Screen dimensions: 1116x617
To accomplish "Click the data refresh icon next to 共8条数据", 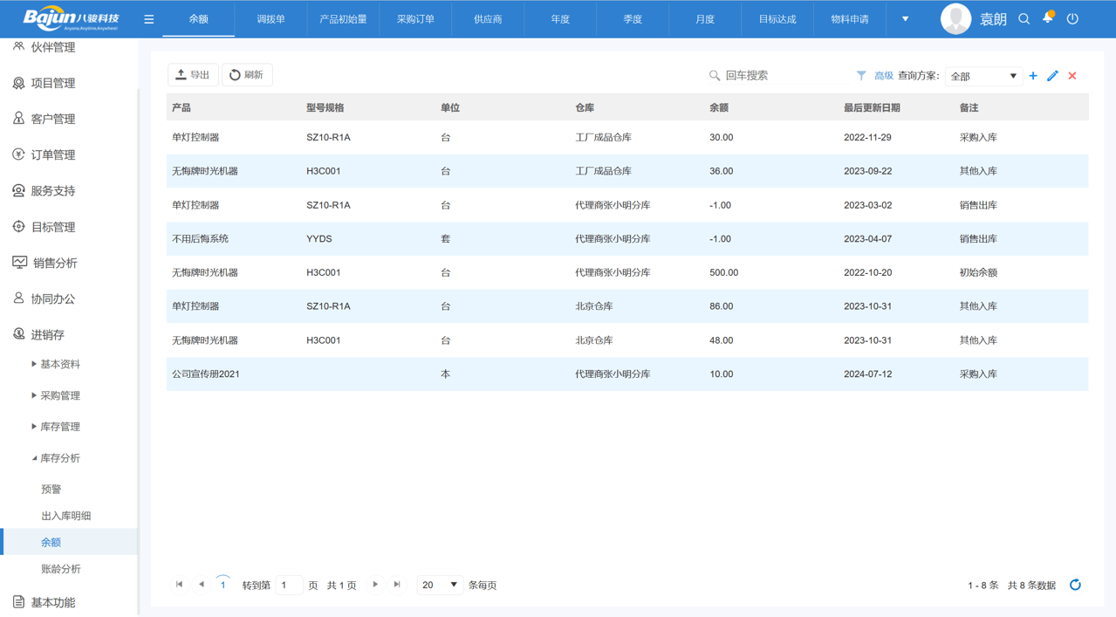I will click(1075, 585).
